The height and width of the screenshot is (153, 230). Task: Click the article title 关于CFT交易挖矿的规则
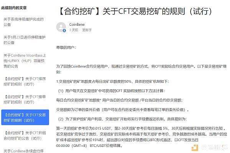point(135,11)
